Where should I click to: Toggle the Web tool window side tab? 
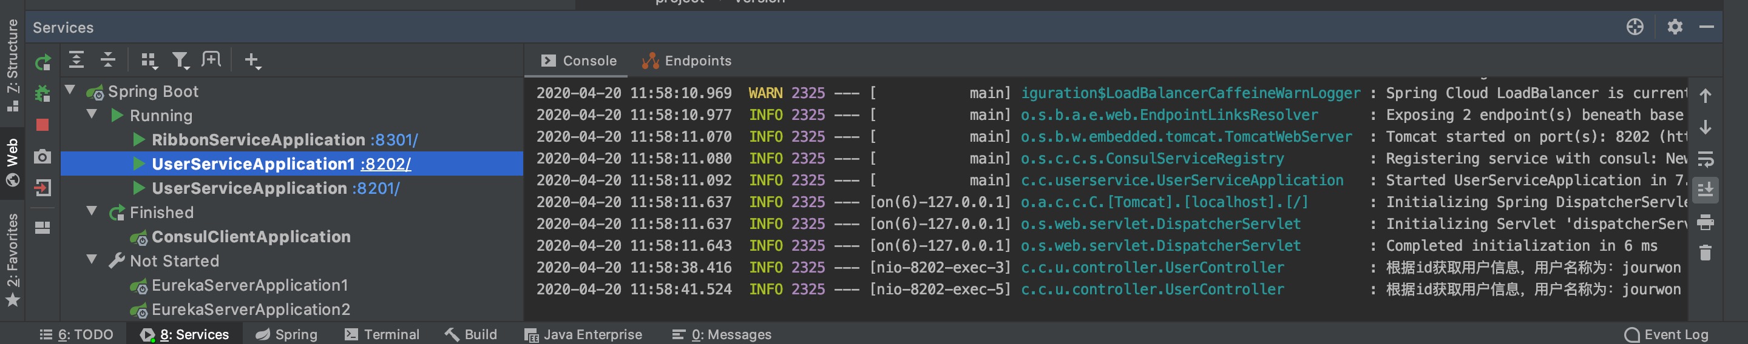[x=12, y=162]
